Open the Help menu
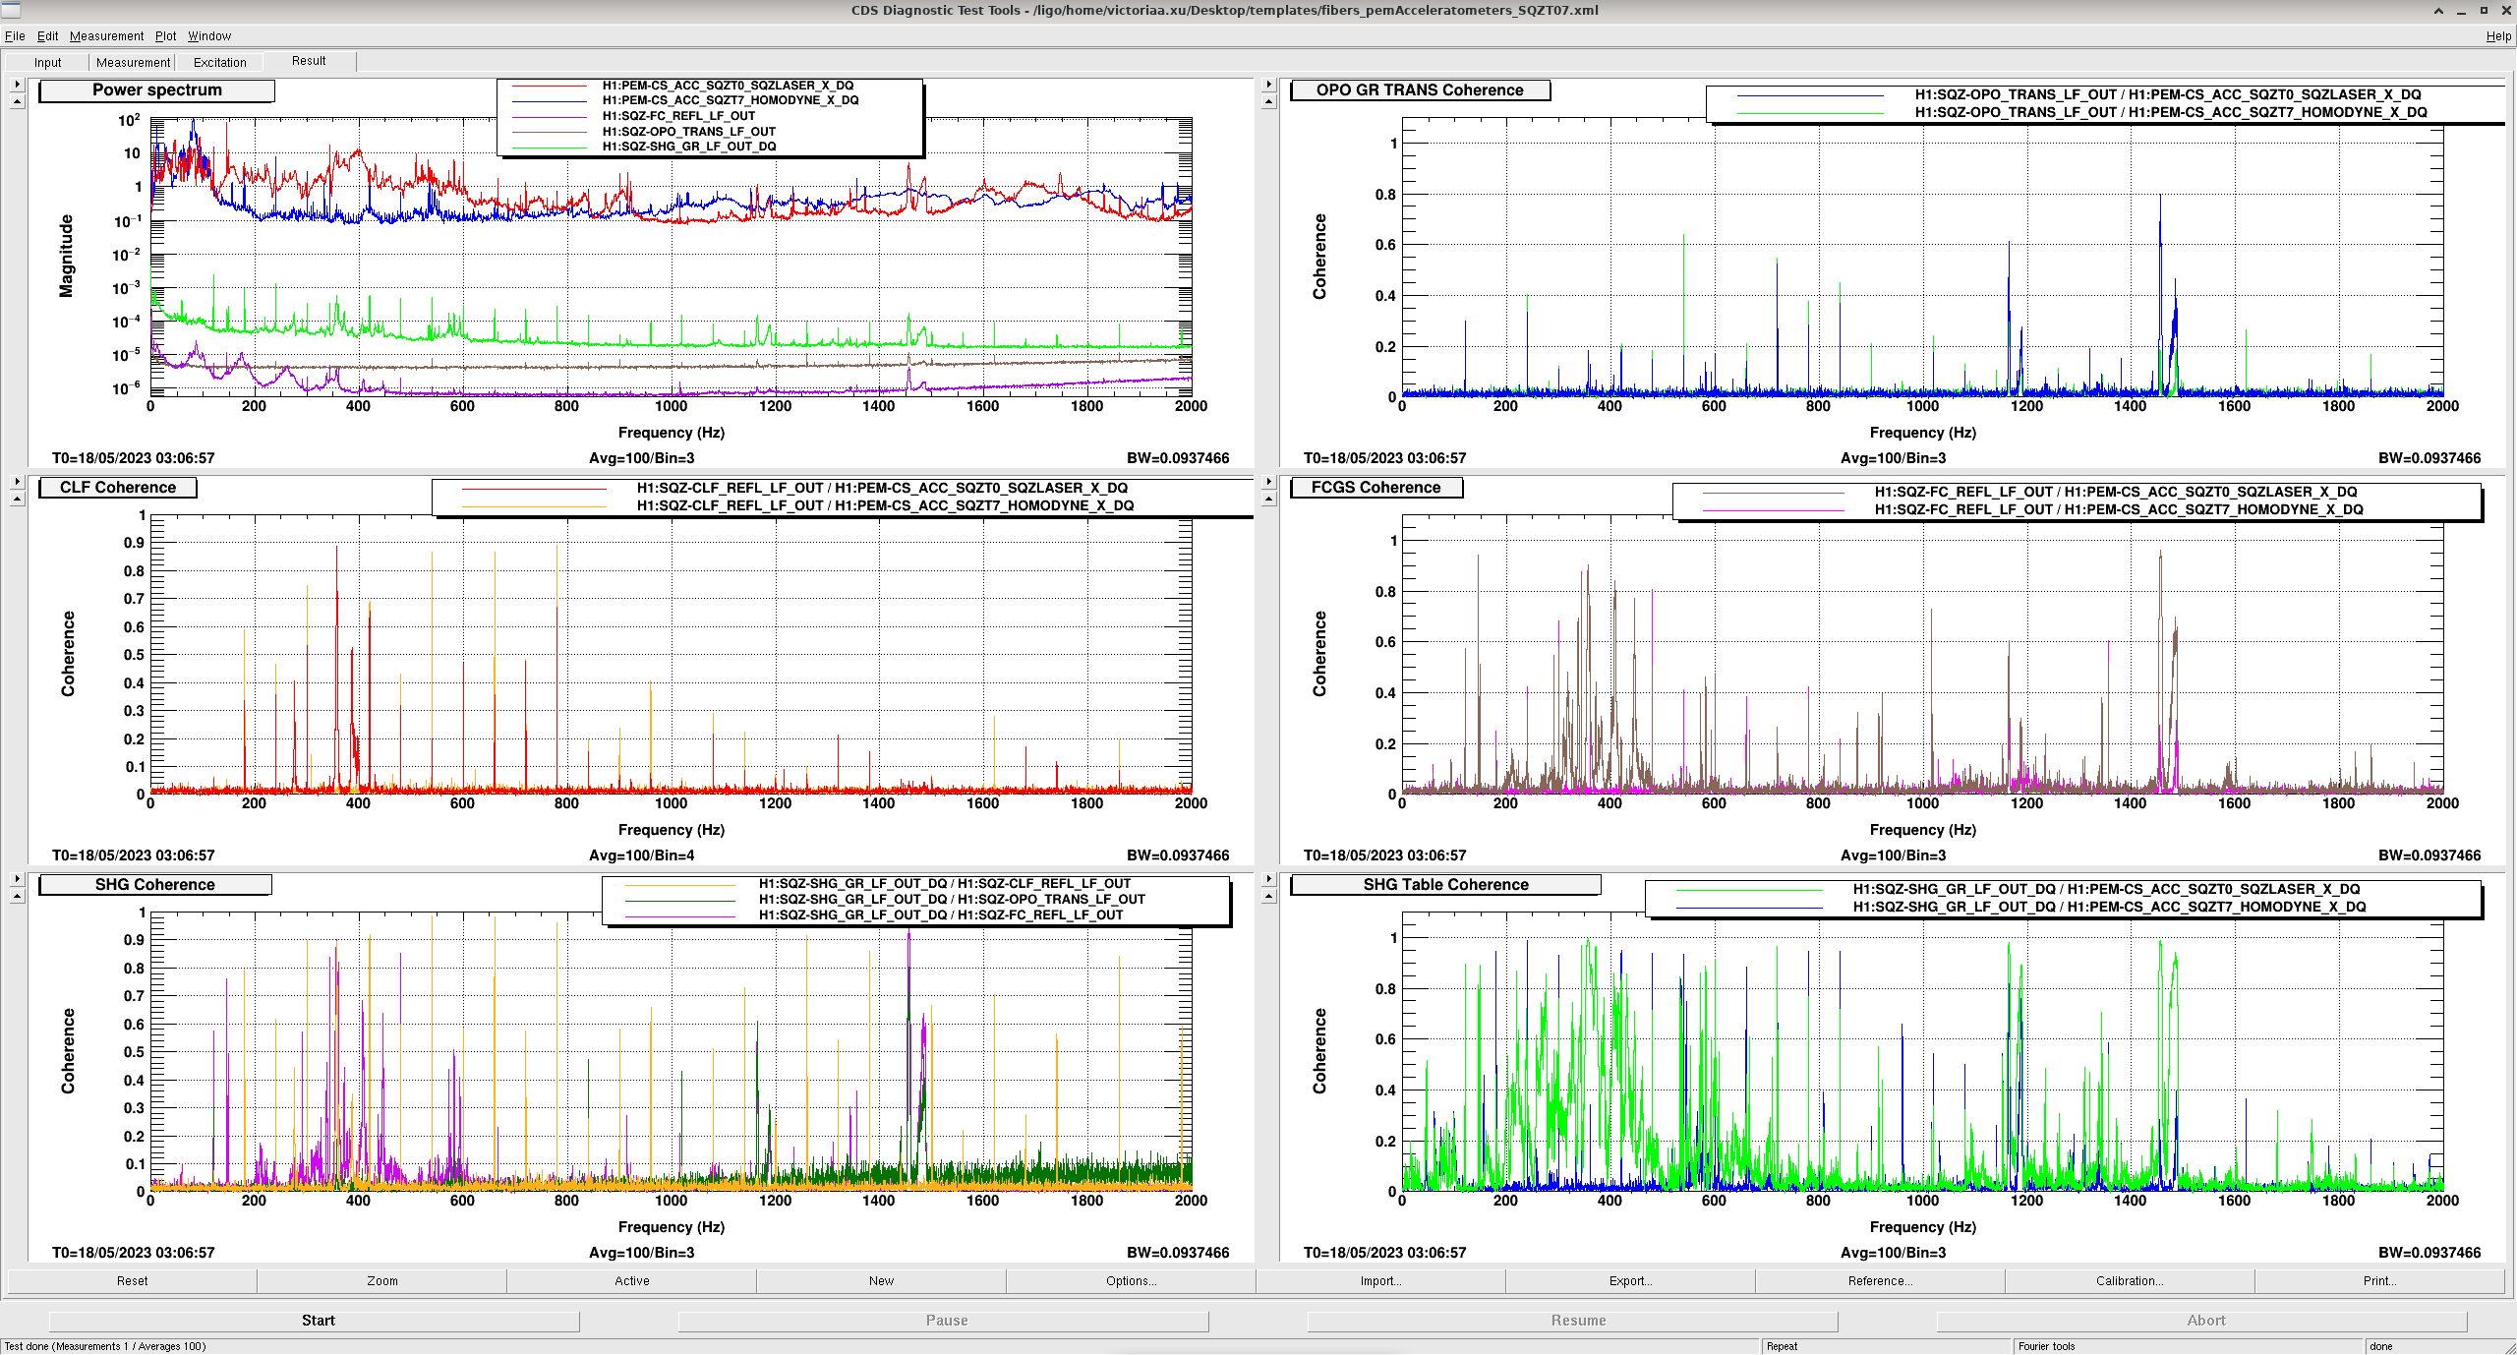The height and width of the screenshot is (1355, 2517). tap(2498, 36)
